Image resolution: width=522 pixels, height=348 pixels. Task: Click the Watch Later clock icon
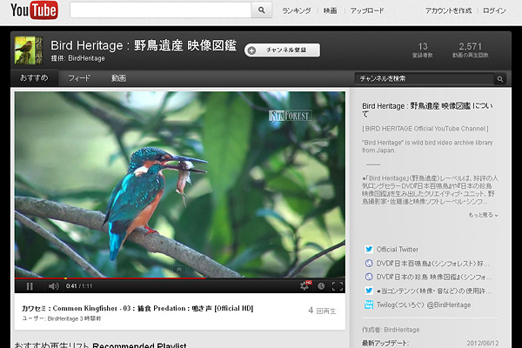point(321,285)
